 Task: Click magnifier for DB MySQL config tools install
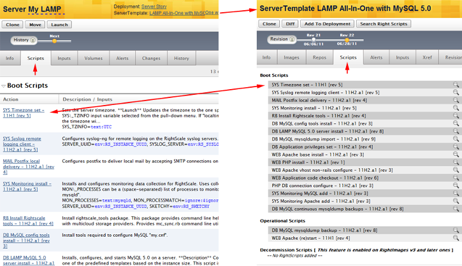pos(456,123)
